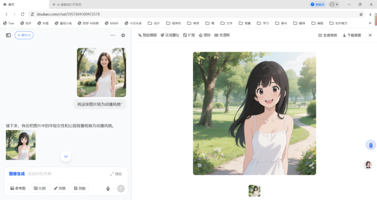Open the BiliBili bookmark
This screenshot has height=200, width=377.
coord(112,23)
